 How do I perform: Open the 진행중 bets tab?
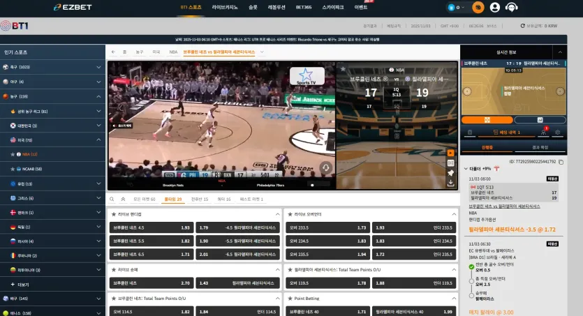pyautogui.click(x=487, y=147)
